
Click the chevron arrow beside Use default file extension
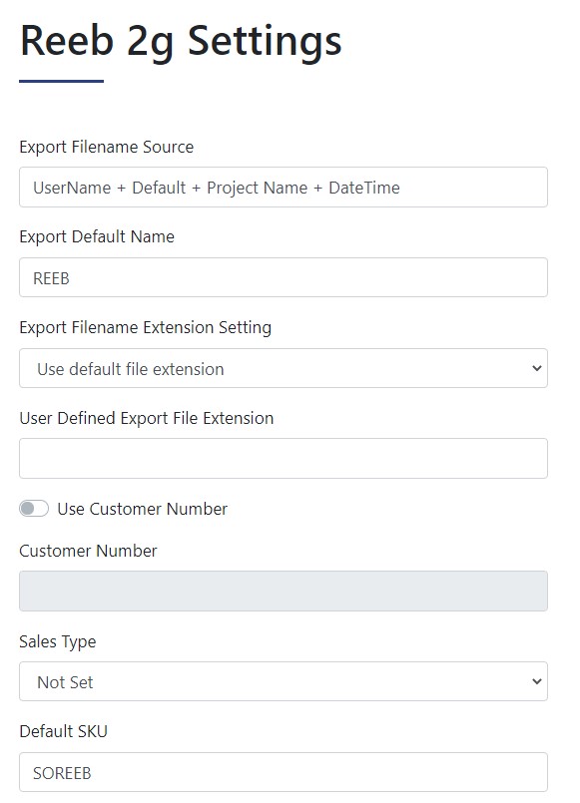pos(536,368)
